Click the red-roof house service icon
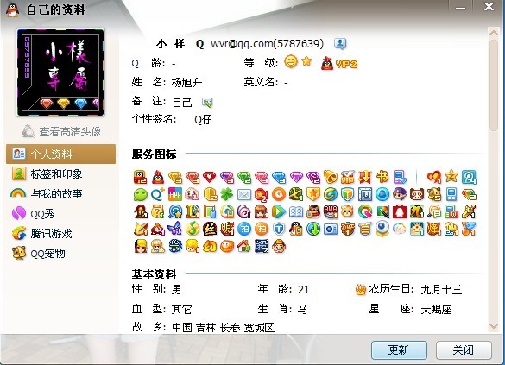505x365 pixels. 244,247
